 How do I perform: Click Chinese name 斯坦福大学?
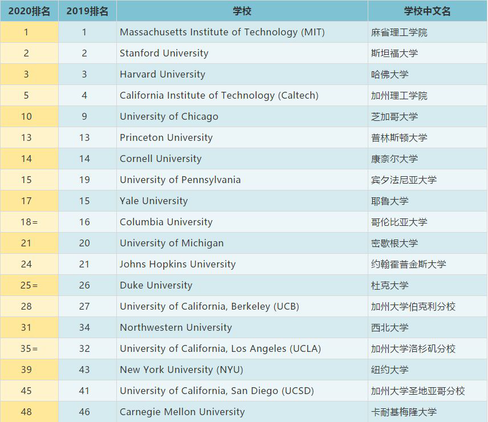(x=395, y=54)
